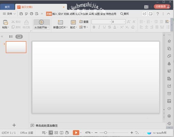Click the Home (首页) tab

tap(7, 7)
